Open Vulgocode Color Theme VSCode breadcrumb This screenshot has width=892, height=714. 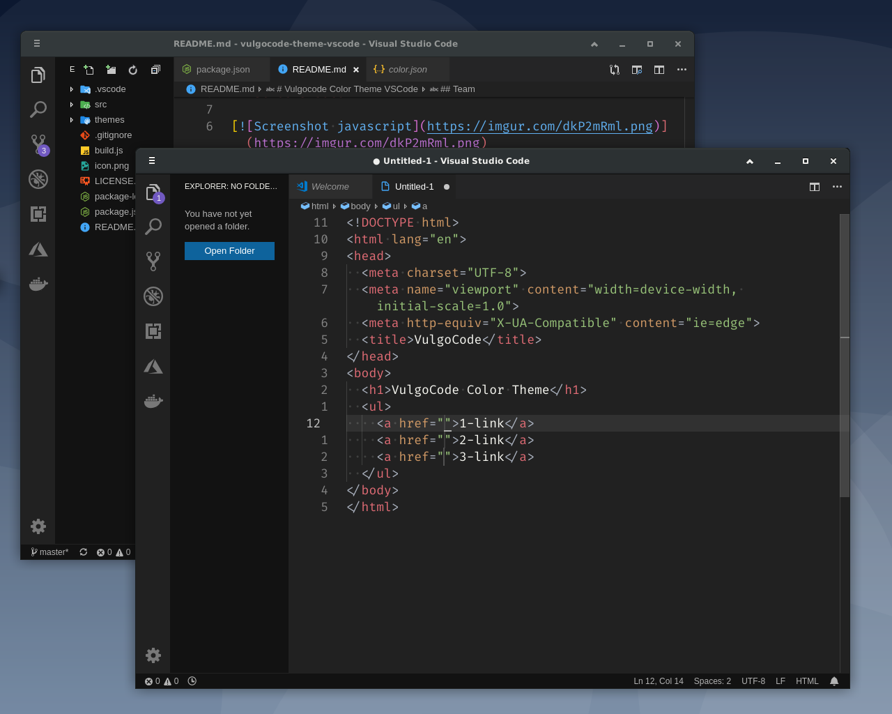pyautogui.click(x=342, y=89)
